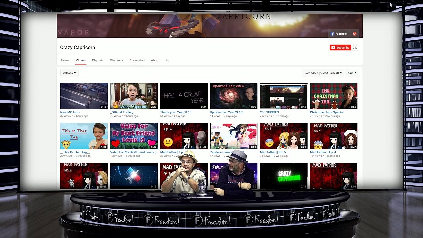Open the Home tab
Viewport: 423px width, 238px height.
[65, 60]
